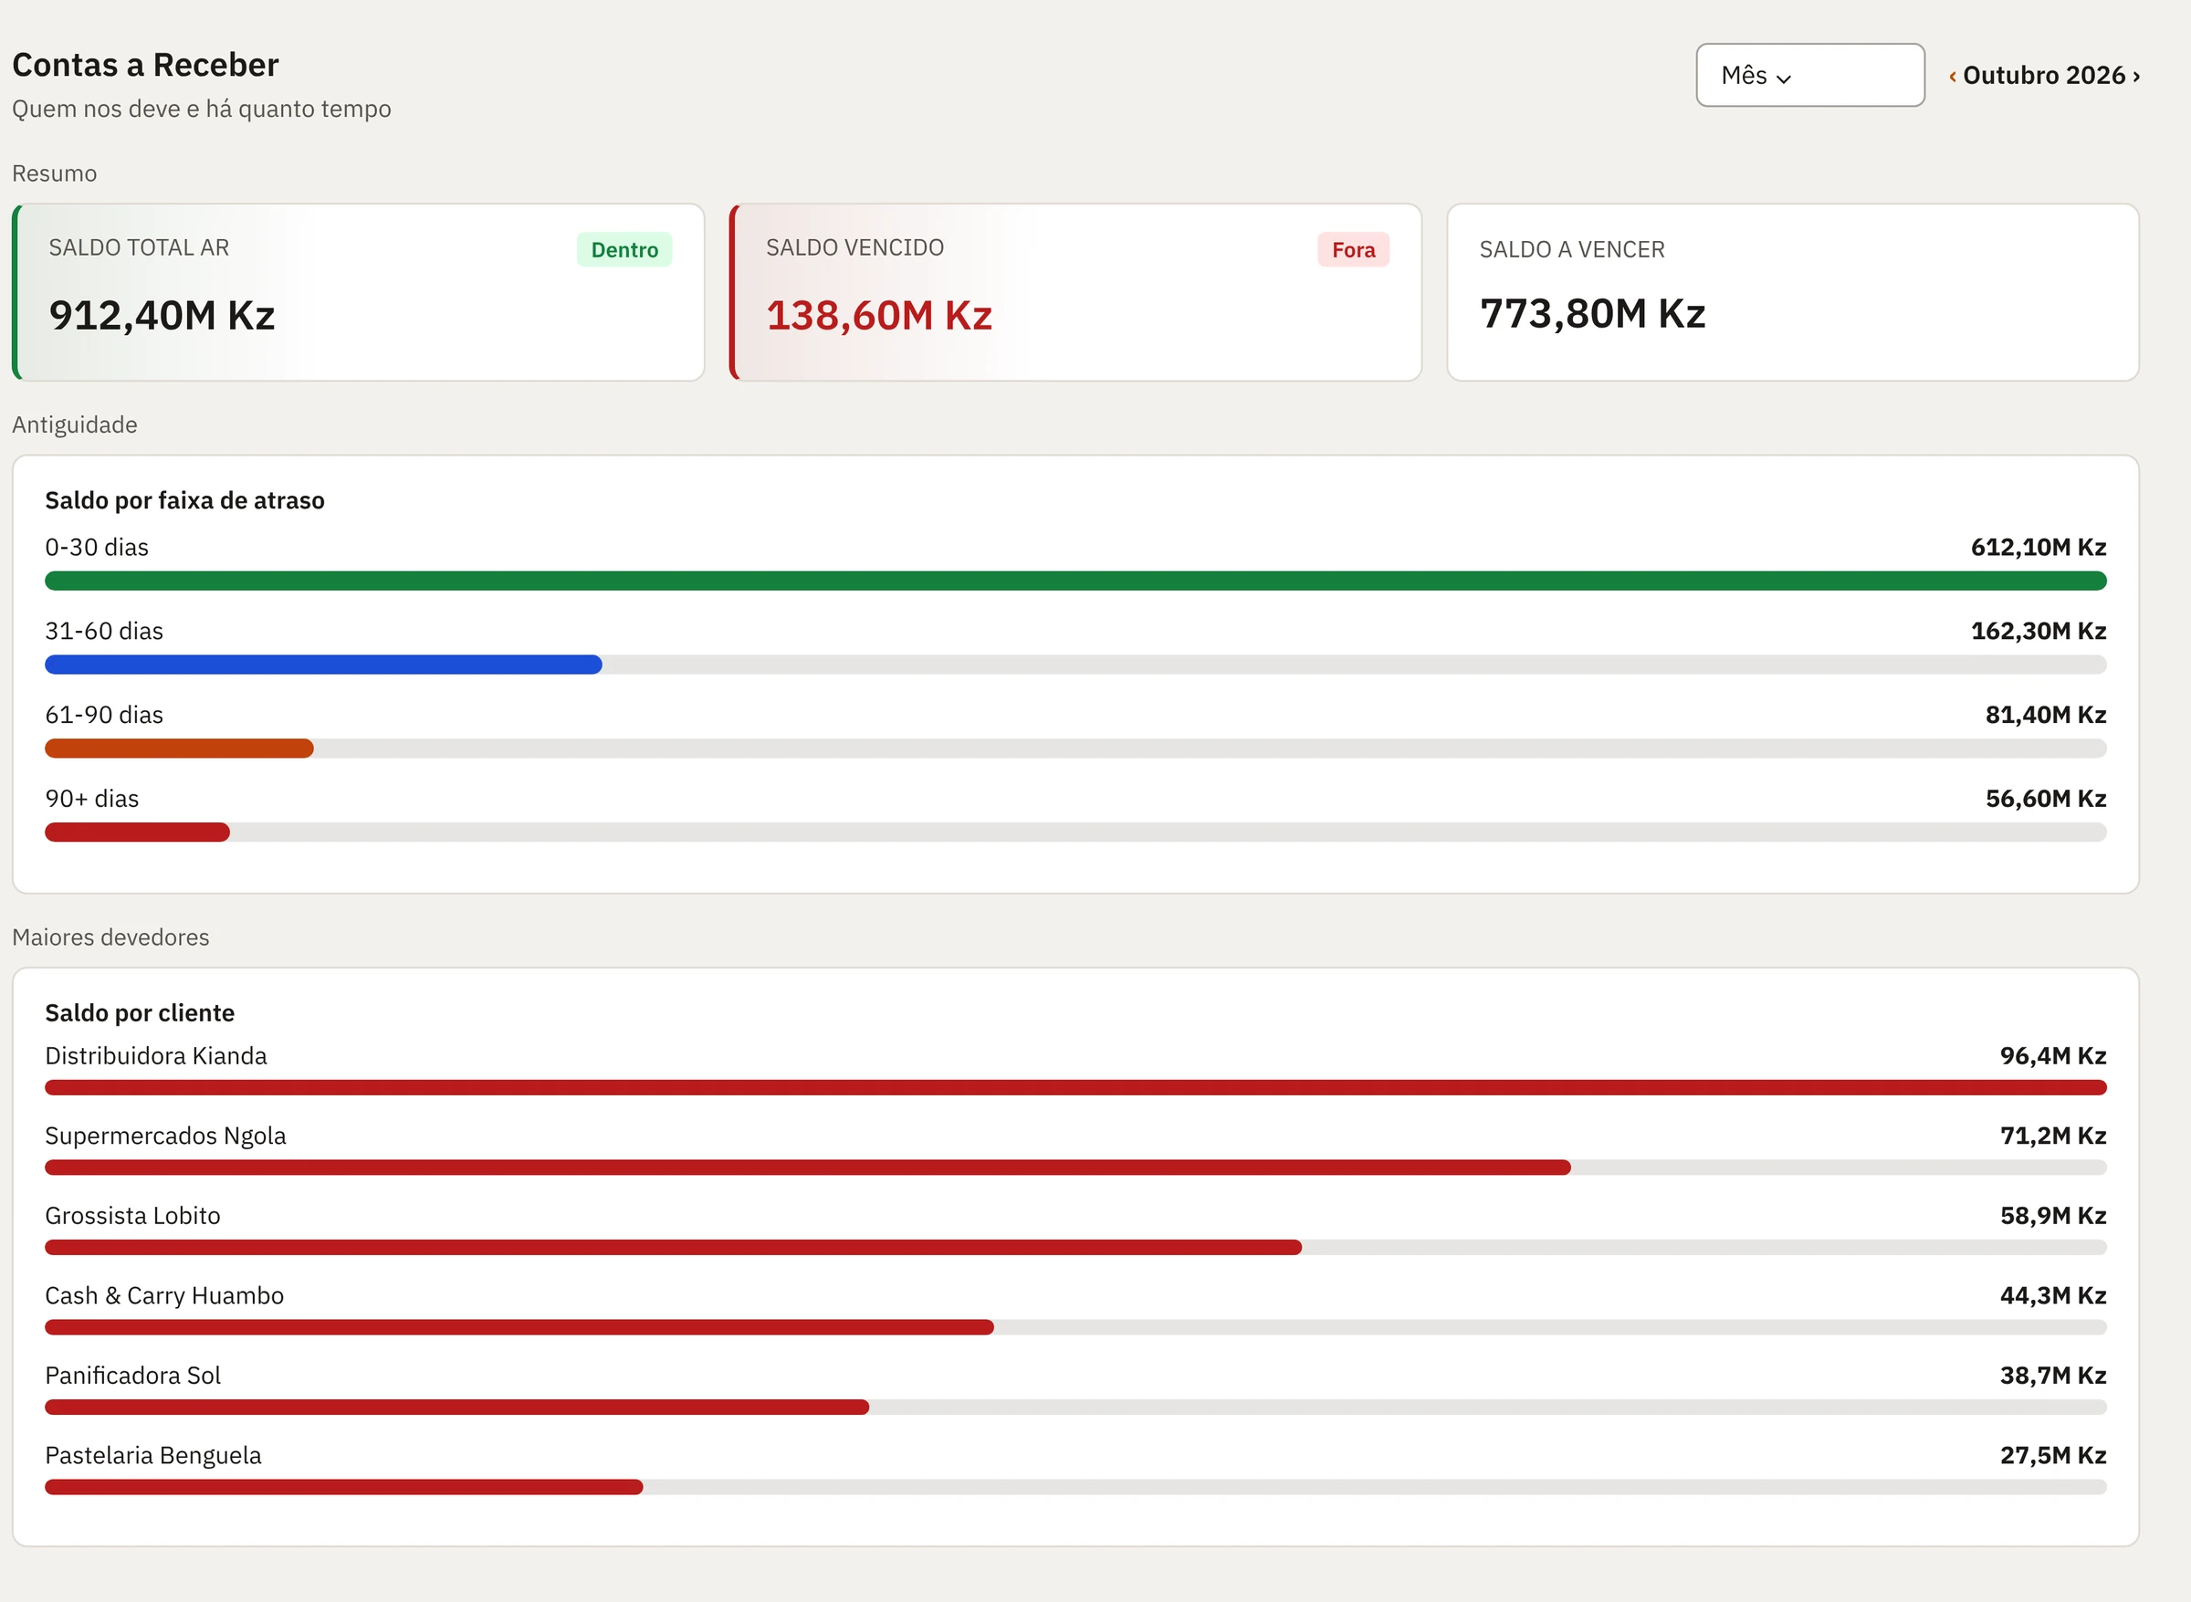Open the Saldo Vencido card
2191x1602 pixels.
(1075, 292)
